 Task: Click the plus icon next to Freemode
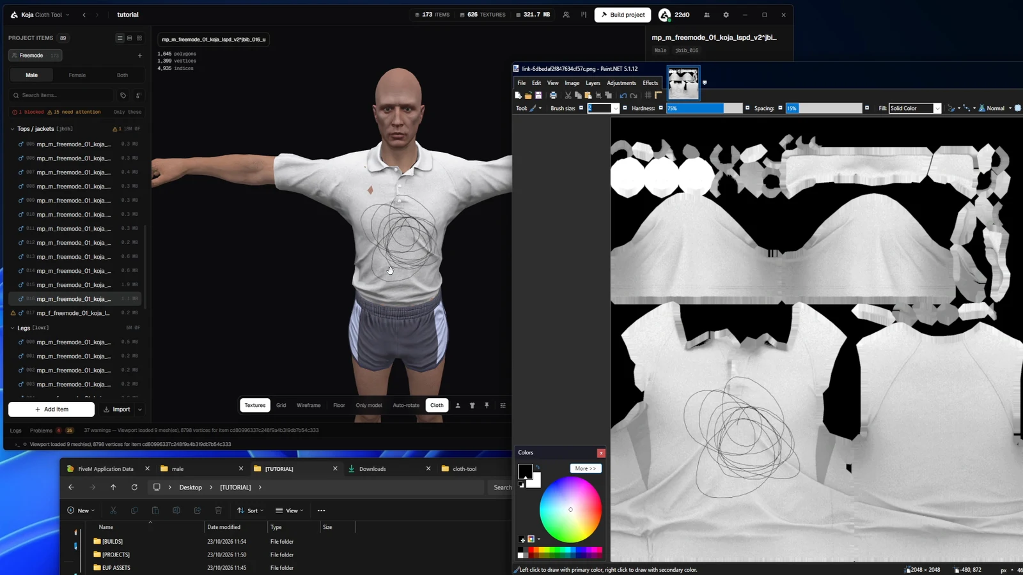coord(140,56)
